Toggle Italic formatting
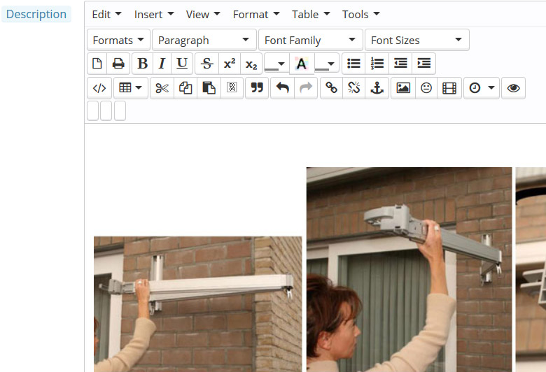 point(162,64)
